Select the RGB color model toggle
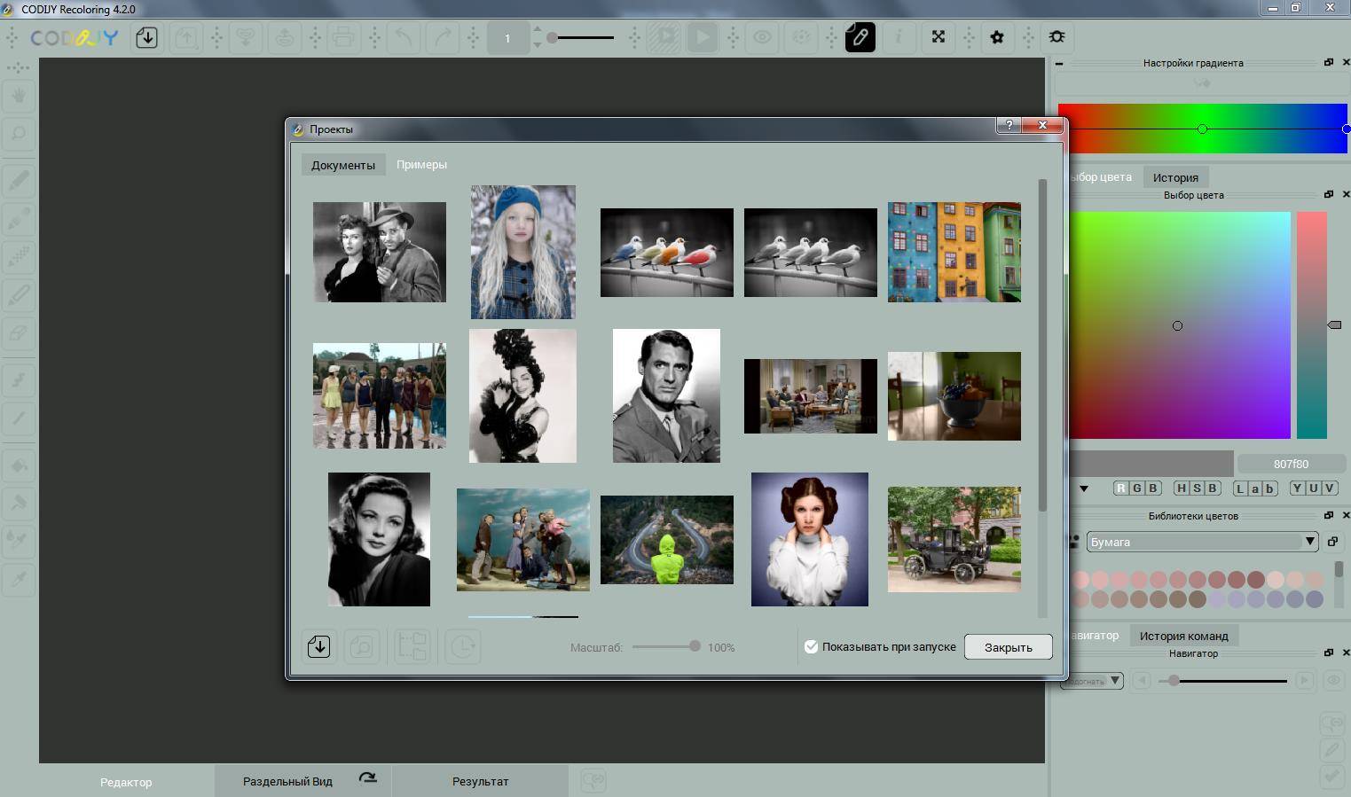 [1137, 488]
